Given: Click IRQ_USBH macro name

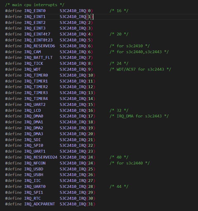Looking at the screenshot, I should [x=34, y=175].
